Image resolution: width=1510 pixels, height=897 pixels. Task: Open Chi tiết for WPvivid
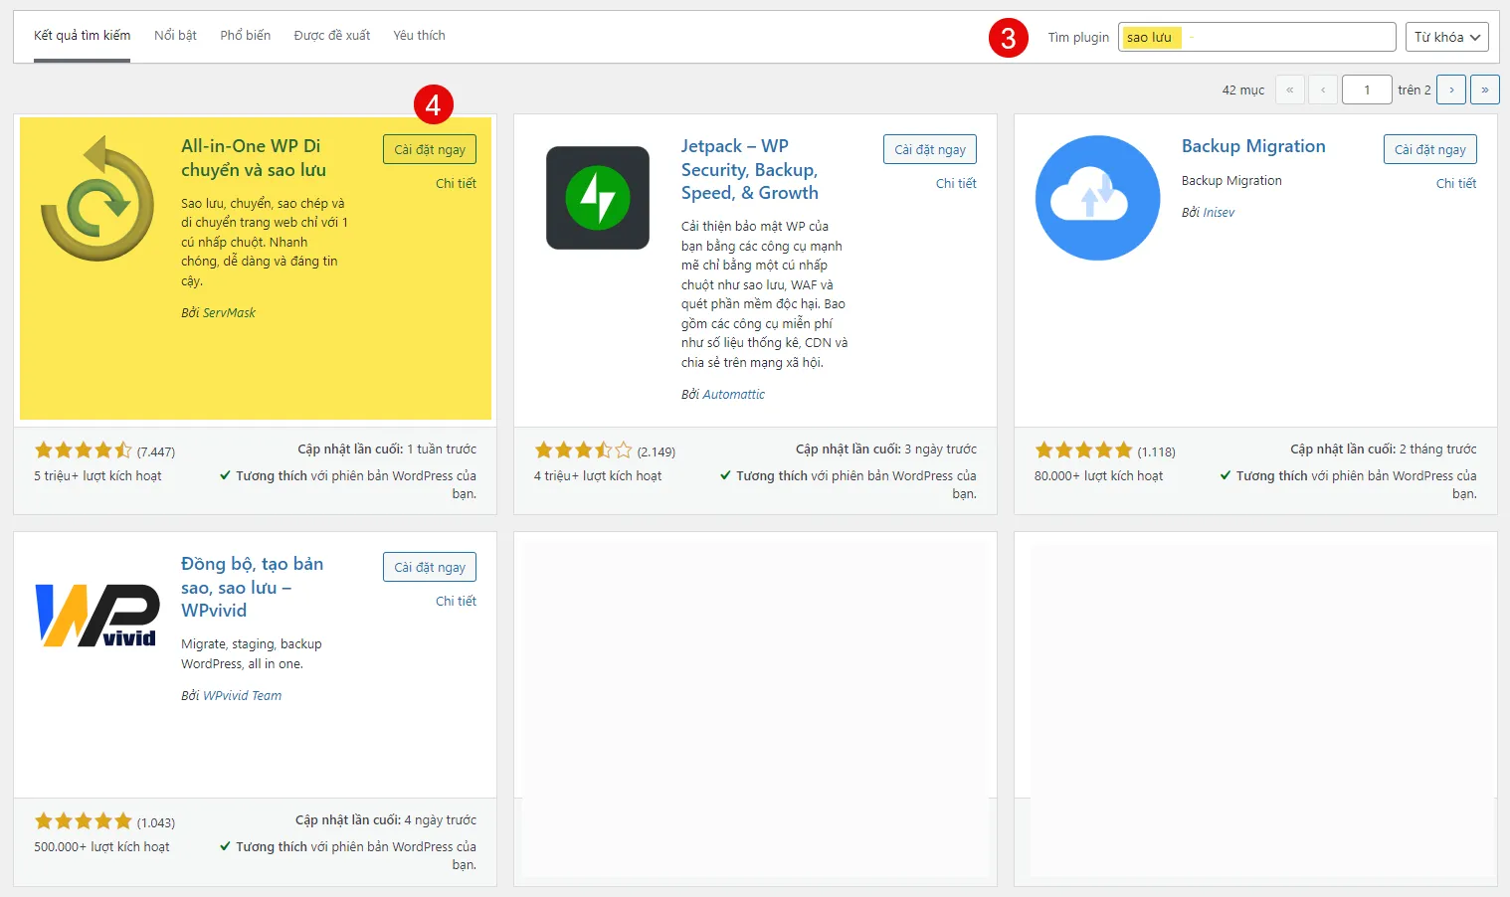[456, 602]
